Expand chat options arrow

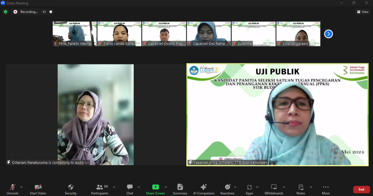coord(139,187)
